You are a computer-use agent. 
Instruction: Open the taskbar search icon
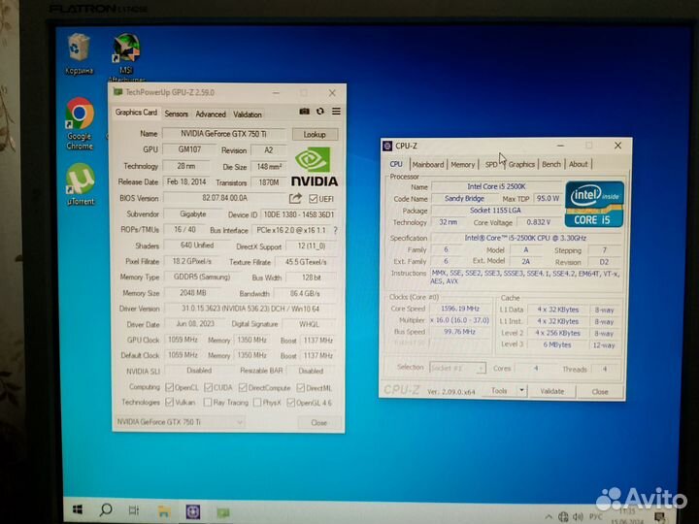(106, 509)
